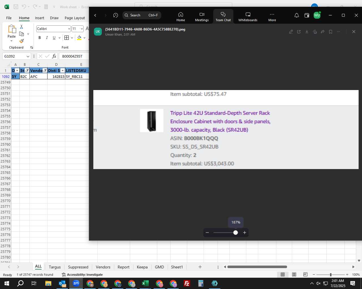Open Name Box dropdown for G1092

28,56
